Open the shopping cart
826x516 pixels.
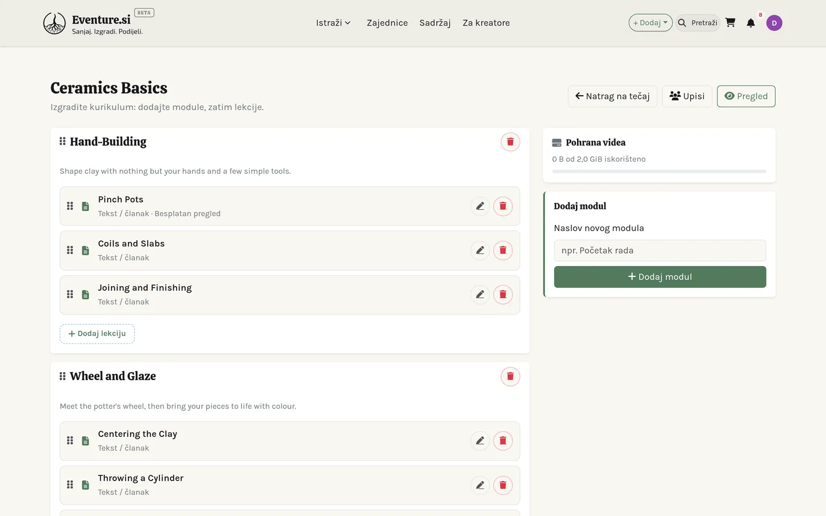click(x=730, y=22)
